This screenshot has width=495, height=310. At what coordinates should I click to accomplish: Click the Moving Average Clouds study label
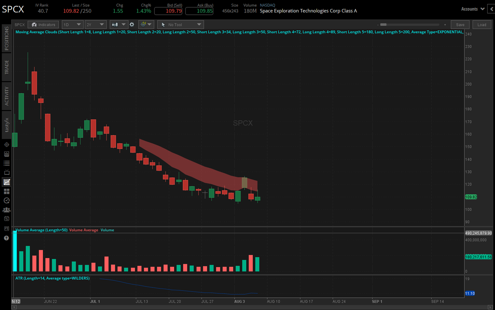point(238,32)
